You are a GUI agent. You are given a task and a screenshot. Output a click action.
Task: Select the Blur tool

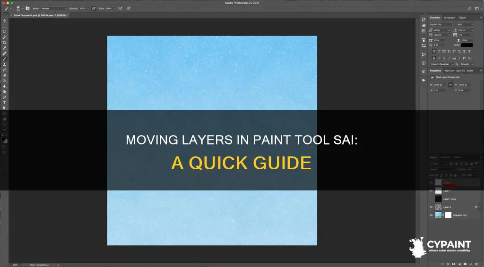click(4, 86)
